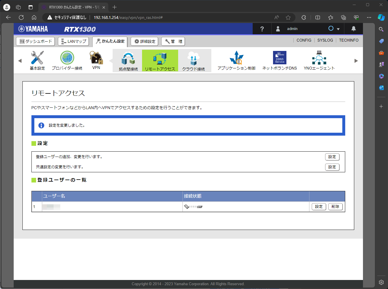Open the TECHINFO link

coord(349,40)
